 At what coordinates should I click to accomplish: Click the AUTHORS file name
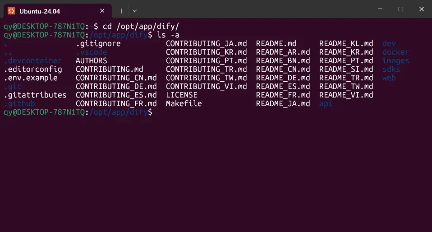[91, 61]
